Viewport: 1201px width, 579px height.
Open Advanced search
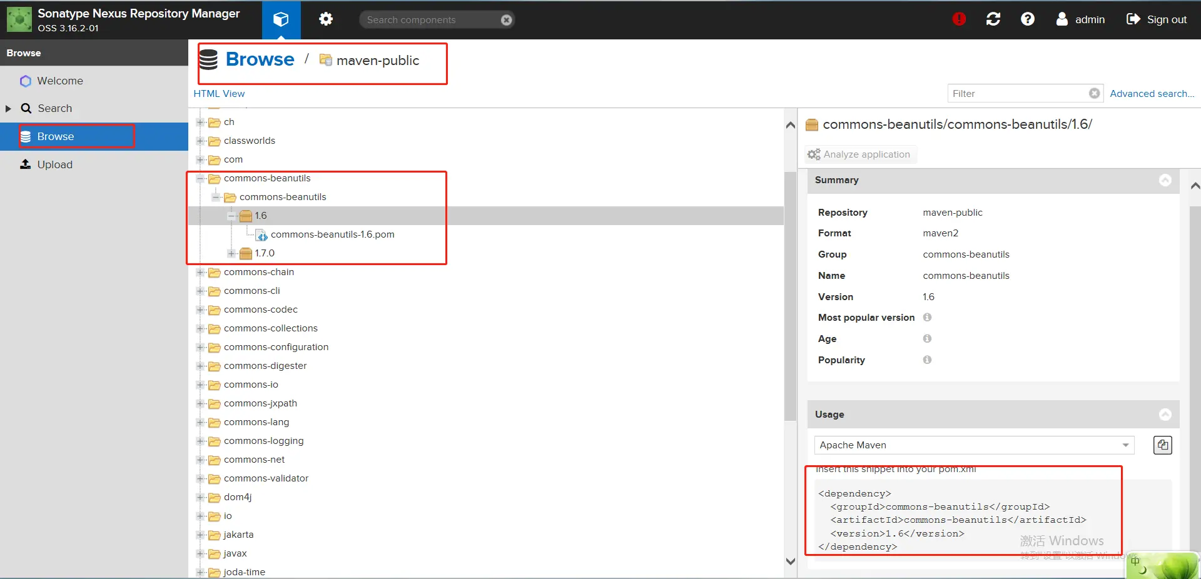click(x=1152, y=94)
